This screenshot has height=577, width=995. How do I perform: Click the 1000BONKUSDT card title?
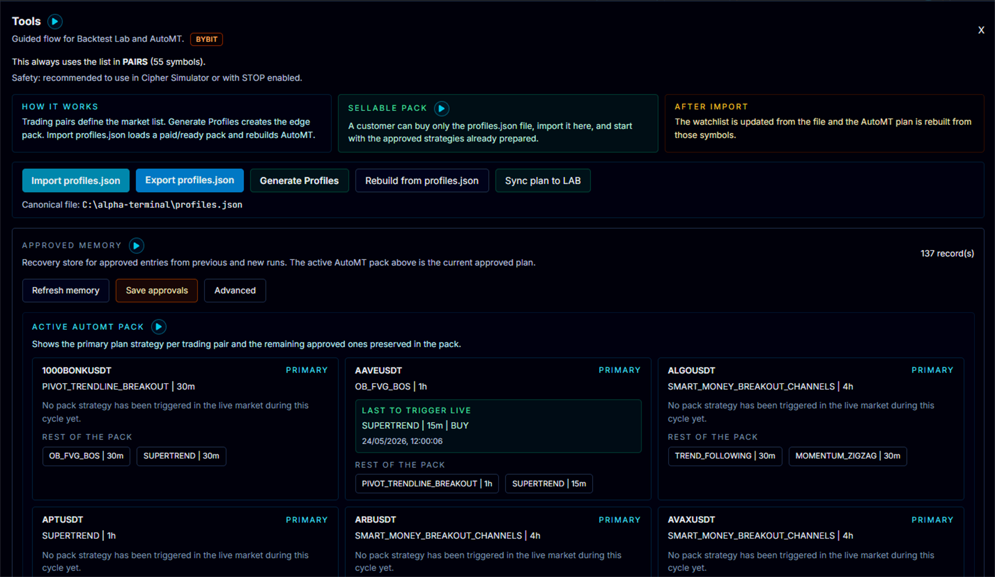tap(77, 370)
